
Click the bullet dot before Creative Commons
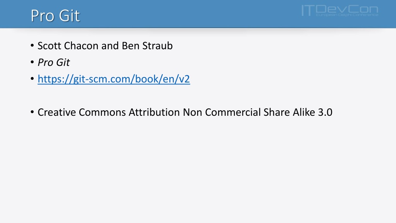[32, 112]
